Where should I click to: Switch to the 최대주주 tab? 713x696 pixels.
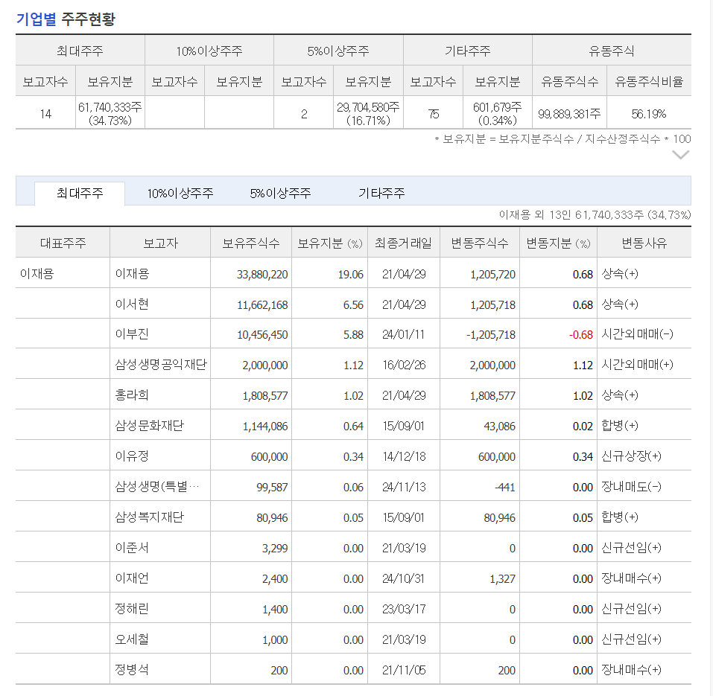[80, 194]
